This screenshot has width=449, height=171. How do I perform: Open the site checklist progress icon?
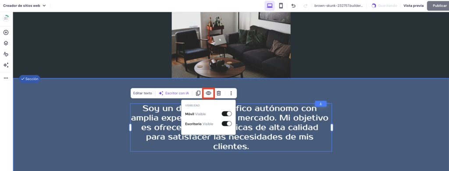6,18
